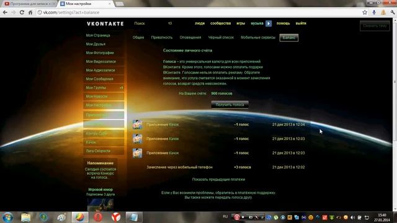The width and height of the screenshot is (397, 223).
Task: Open the browser wrench menu icon
Action: pos(393,12)
